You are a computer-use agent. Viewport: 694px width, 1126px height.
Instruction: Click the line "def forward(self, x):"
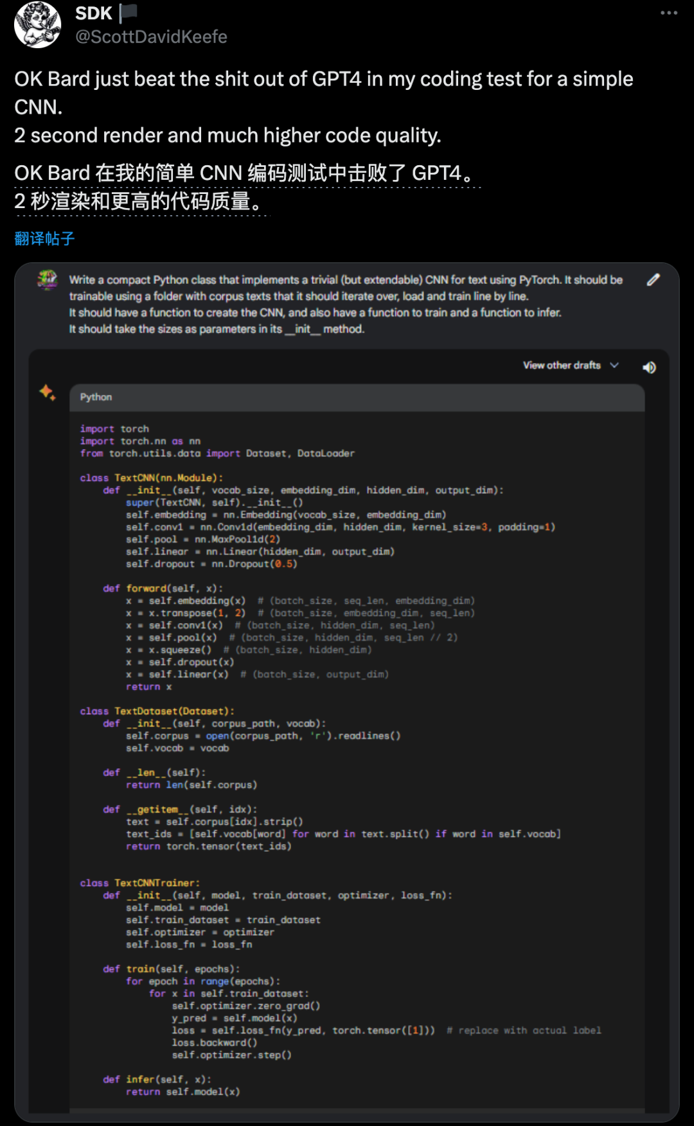163,588
